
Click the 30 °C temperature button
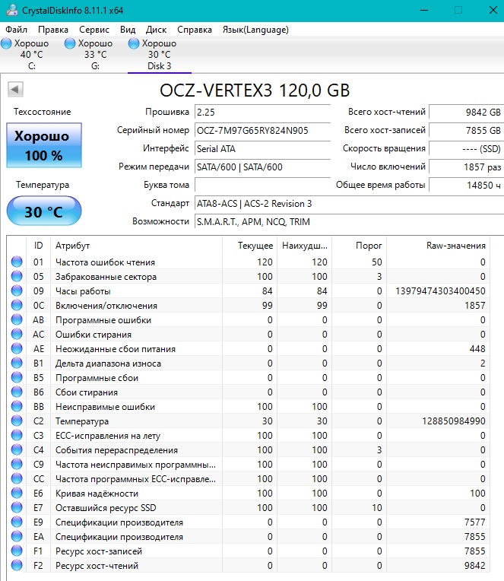44,211
